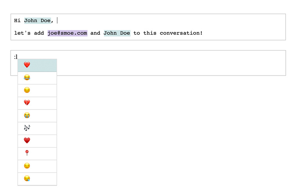Select the highlighted red heart emoji suggestion
296x196 pixels.
37,65
